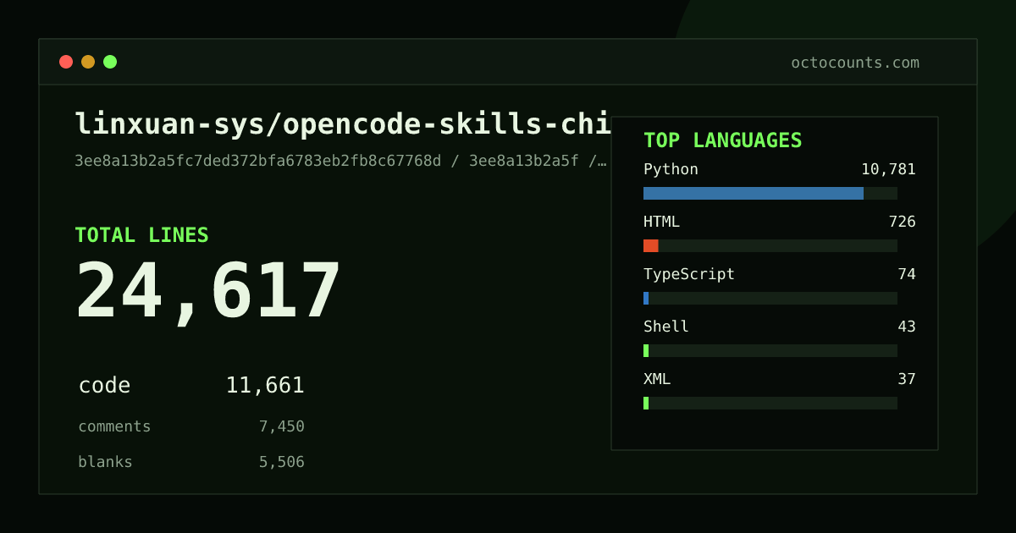Click the code count 11,661
The image size is (1016, 533).
[x=265, y=386]
